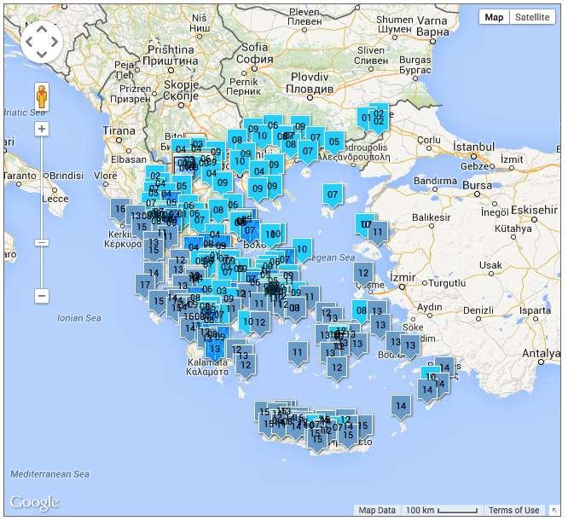This screenshot has width=568, height=521.
Task: Select the light blue 10 marker near Rhodes
Action: [x=429, y=377]
